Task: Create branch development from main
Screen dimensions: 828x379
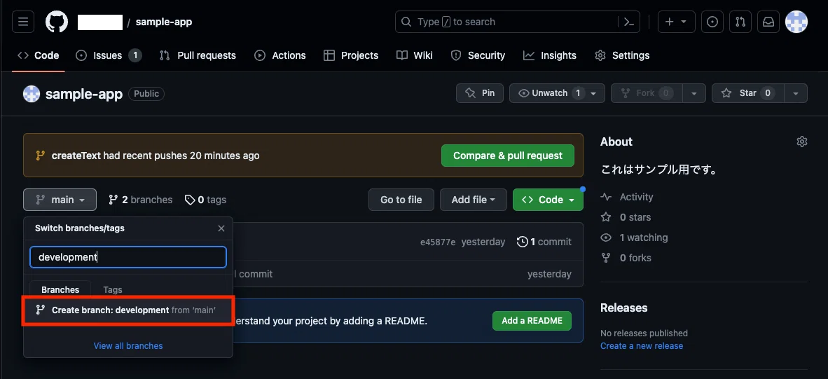Action: coord(127,310)
